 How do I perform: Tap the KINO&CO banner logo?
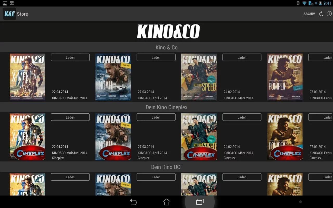[x=168, y=31]
